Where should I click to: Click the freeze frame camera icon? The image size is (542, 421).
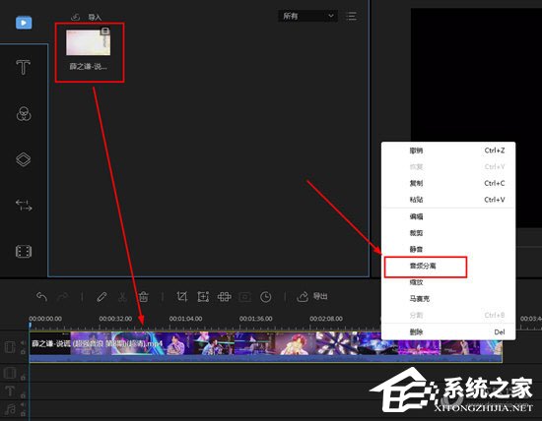point(245,297)
